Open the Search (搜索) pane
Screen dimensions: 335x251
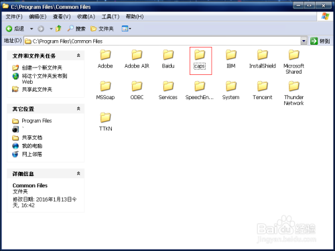pos(76,29)
